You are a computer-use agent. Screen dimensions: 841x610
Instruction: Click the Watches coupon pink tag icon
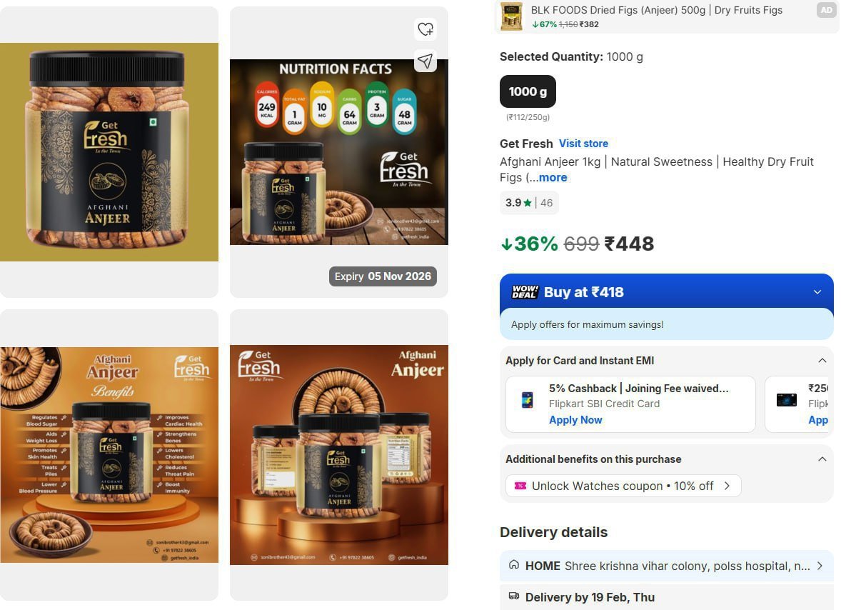[520, 486]
